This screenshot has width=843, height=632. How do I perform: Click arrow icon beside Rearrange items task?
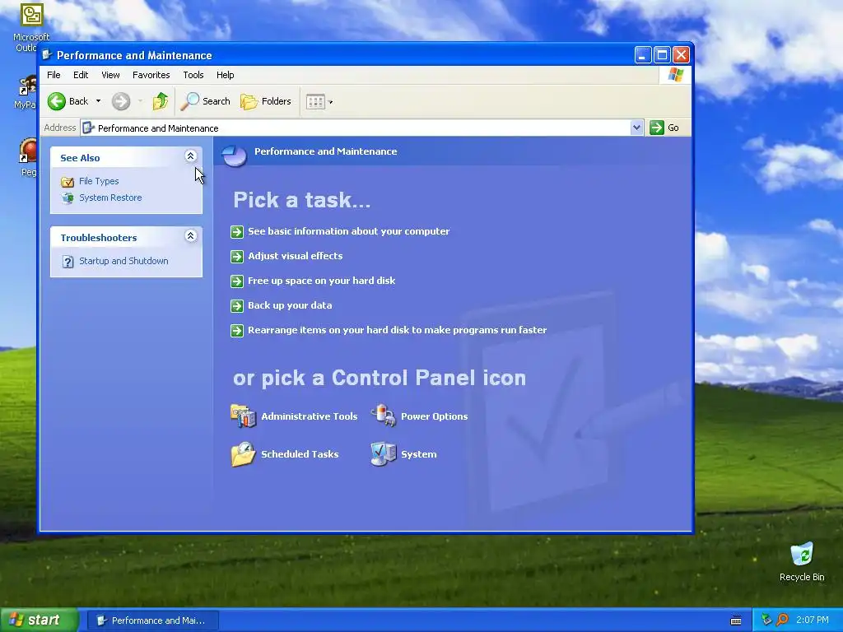(x=237, y=331)
